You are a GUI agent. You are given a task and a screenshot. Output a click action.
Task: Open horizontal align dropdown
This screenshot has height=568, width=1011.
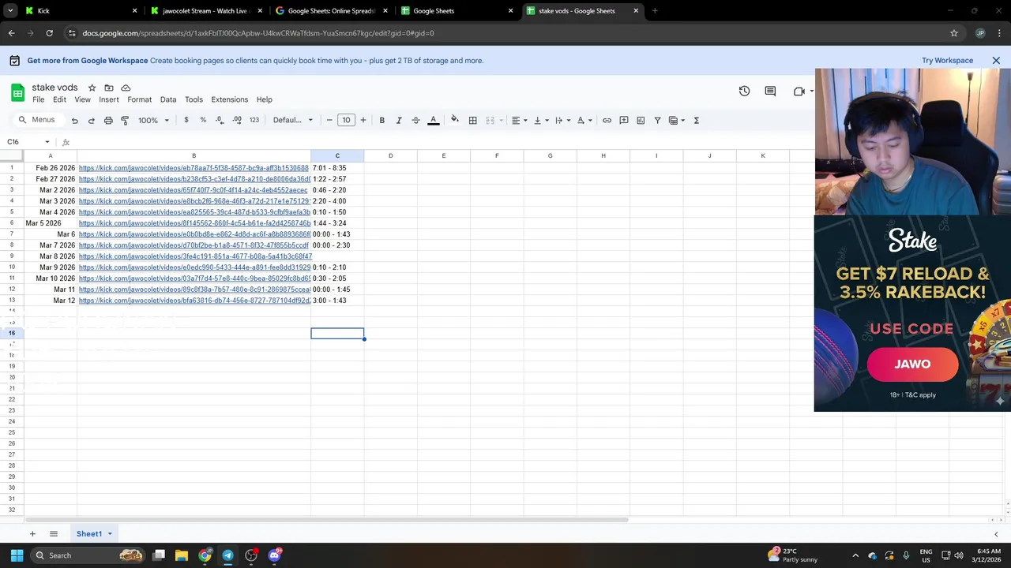(520, 121)
